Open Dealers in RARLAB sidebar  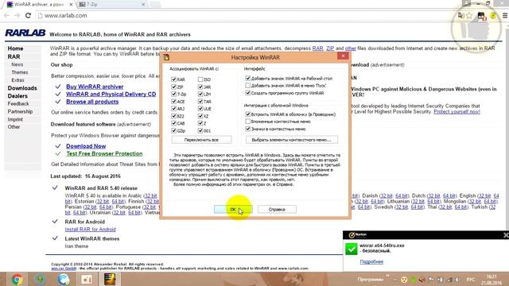point(17,96)
